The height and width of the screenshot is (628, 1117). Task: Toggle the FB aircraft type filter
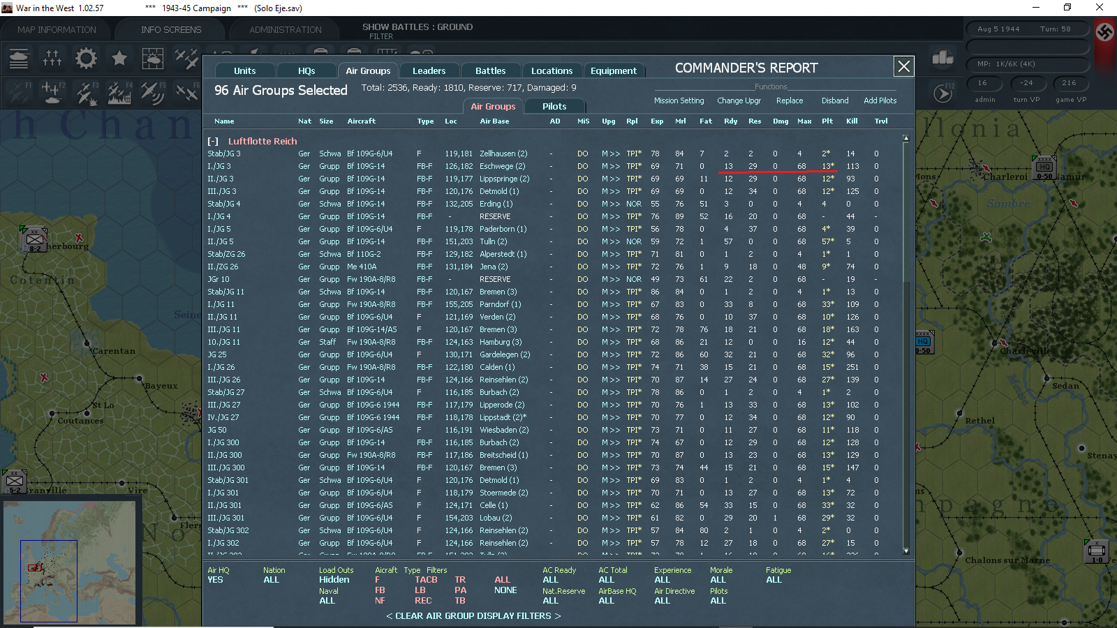click(x=380, y=590)
